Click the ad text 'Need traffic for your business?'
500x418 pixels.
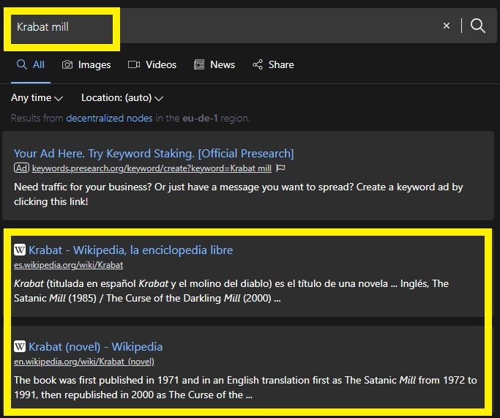pyautogui.click(x=239, y=194)
